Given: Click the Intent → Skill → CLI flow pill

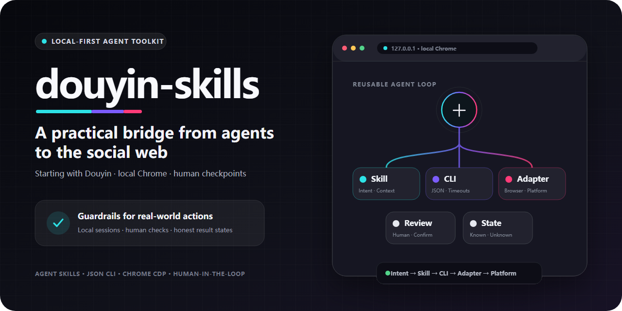Looking at the screenshot, I should (x=459, y=273).
